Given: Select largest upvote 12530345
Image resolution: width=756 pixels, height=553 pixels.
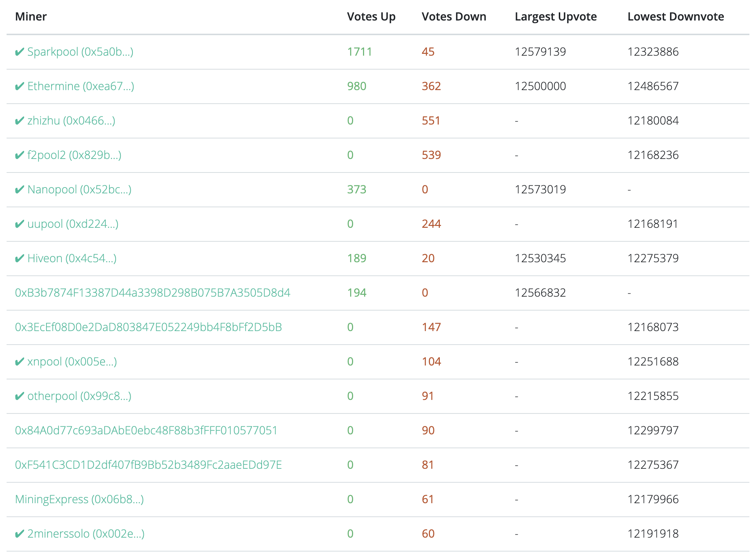Looking at the screenshot, I should [x=540, y=259].
